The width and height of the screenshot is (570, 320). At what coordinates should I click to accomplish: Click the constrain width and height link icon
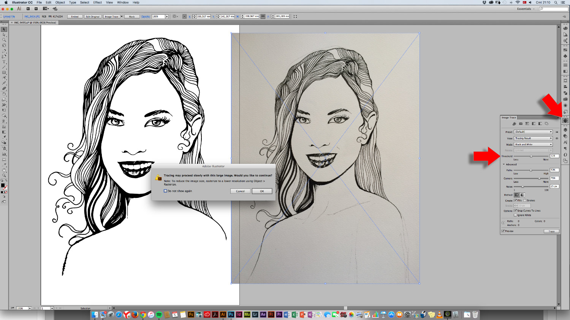pos(263,16)
